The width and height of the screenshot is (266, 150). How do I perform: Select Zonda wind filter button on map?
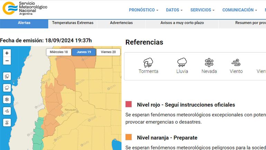coord(7,123)
